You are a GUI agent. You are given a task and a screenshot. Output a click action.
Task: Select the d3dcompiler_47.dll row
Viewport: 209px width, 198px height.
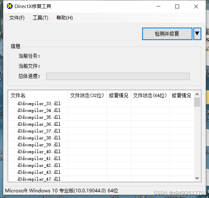tap(101, 179)
